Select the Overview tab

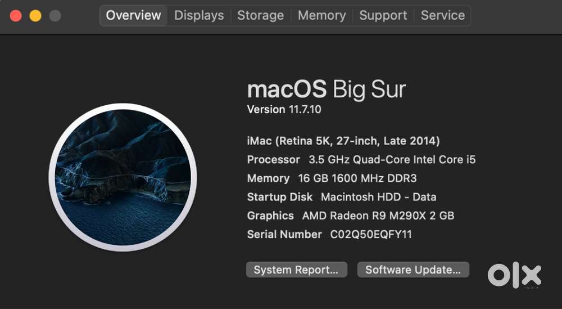(x=134, y=16)
